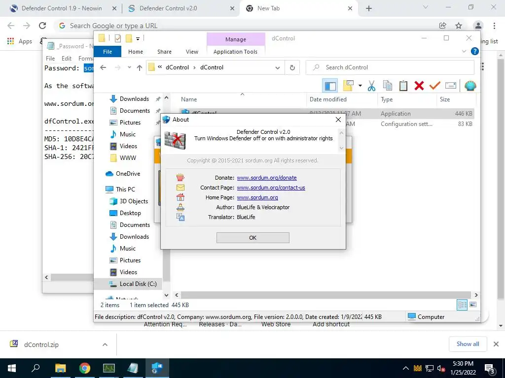Switch to Defender Control 1.9 - Neowin tab
This screenshot has width=505, height=378.
coord(61,8)
